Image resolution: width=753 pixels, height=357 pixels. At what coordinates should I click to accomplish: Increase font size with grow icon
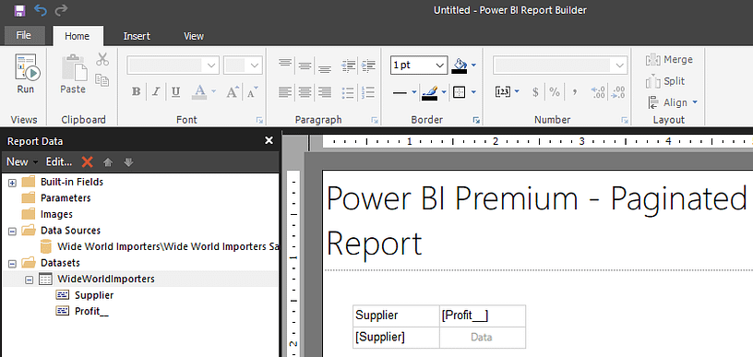pyautogui.click(x=233, y=91)
